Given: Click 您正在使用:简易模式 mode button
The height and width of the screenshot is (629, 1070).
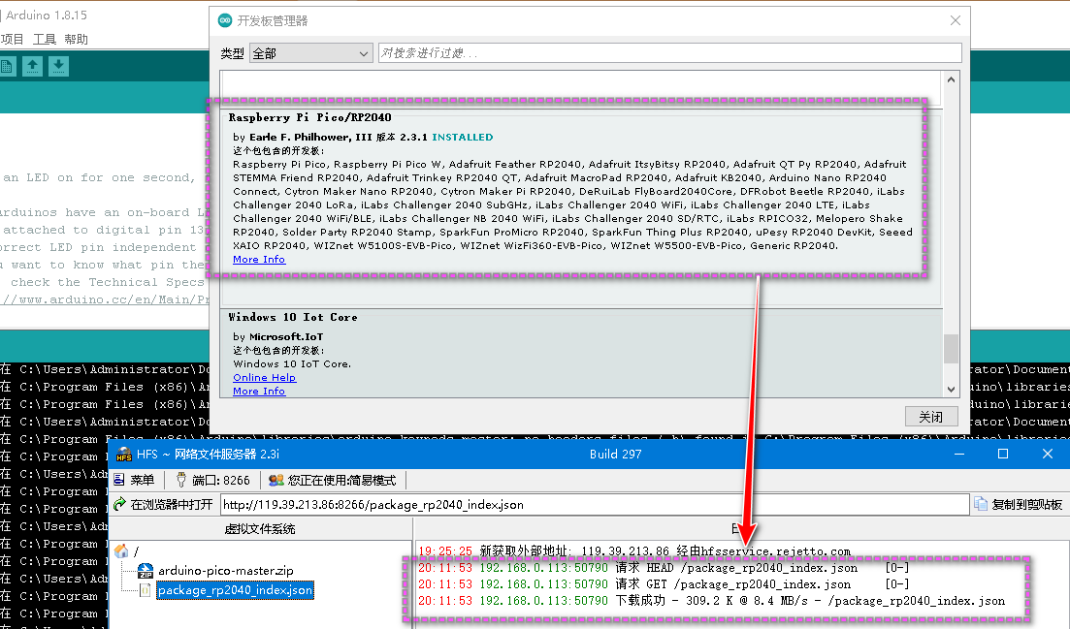Looking at the screenshot, I should (x=333, y=480).
